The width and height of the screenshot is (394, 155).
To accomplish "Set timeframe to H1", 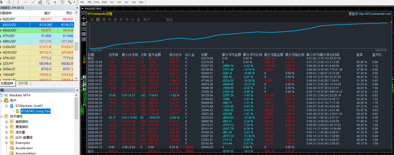I will click(112, 2).
